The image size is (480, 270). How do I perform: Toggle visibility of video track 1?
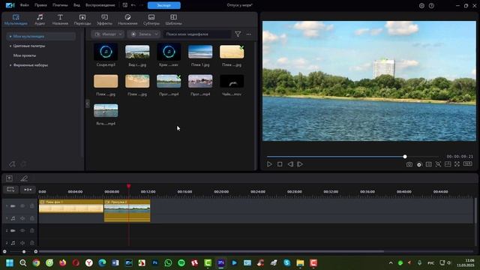point(22,206)
